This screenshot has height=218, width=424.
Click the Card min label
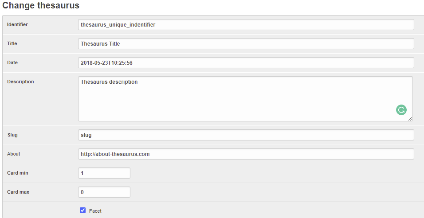pos(18,173)
